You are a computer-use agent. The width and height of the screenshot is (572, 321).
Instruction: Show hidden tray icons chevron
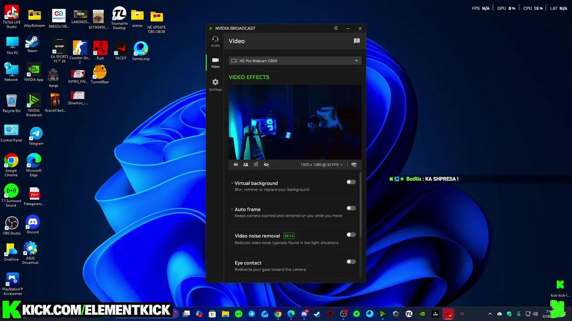pyautogui.click(x=490, y=314)
